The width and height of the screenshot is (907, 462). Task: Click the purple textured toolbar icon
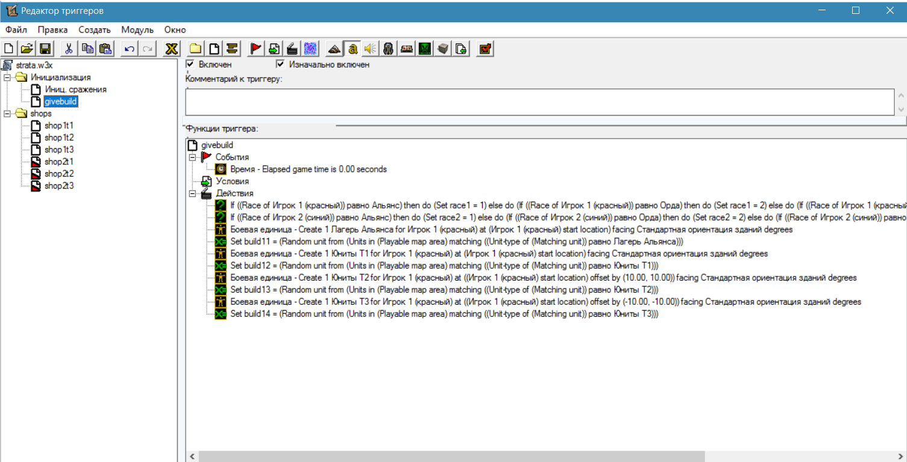coord(310,49)
